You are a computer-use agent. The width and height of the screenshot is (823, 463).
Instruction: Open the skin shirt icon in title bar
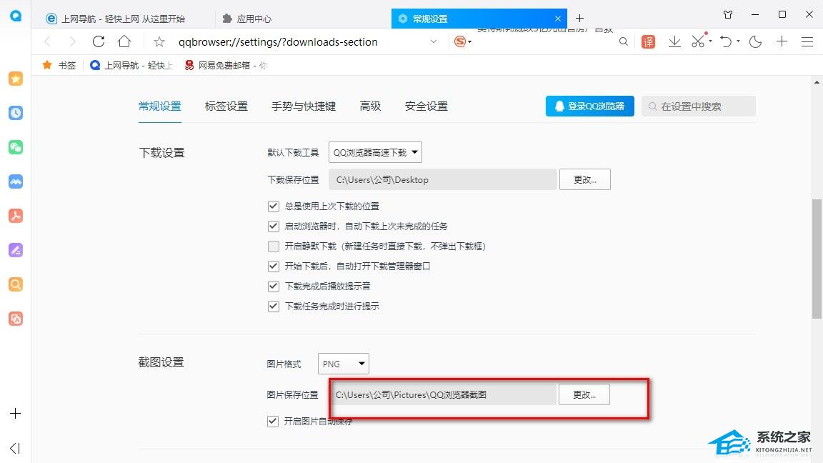pyautogui.click(x=728, y=15)
